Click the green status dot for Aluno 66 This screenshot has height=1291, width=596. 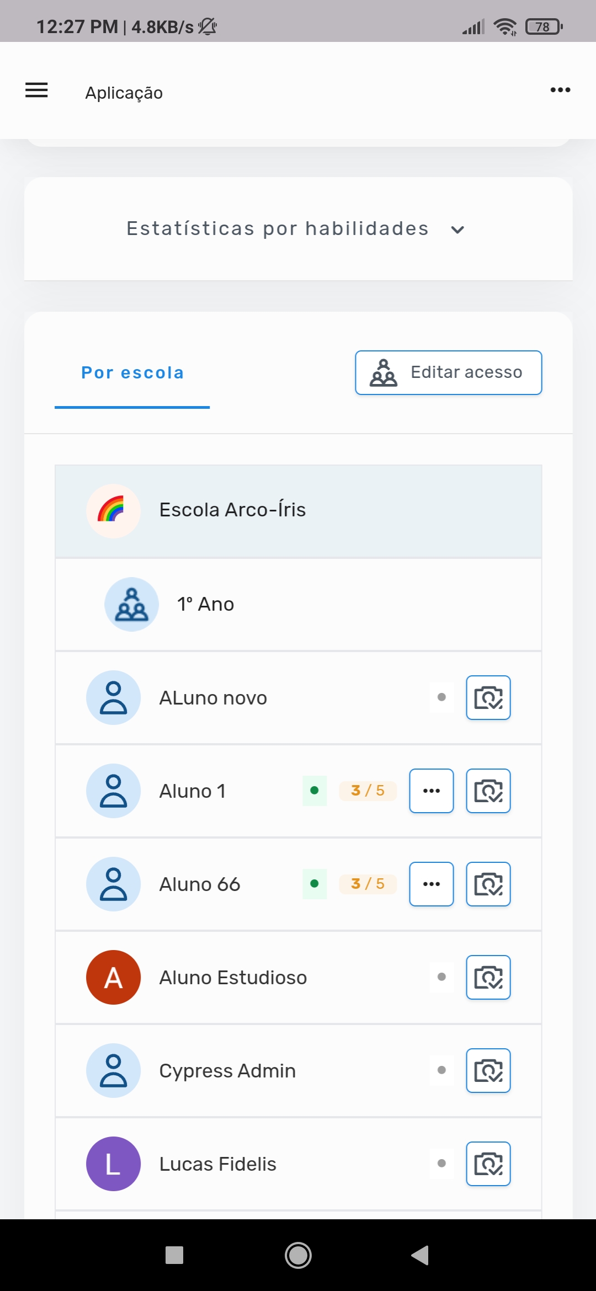[x=315, y=884]
